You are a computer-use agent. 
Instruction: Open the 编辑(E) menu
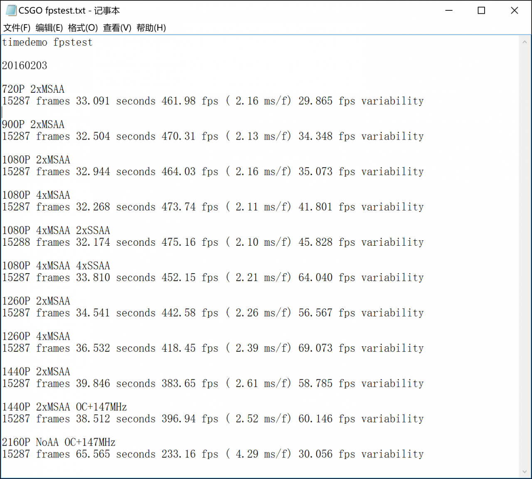(x=49, y=28)
